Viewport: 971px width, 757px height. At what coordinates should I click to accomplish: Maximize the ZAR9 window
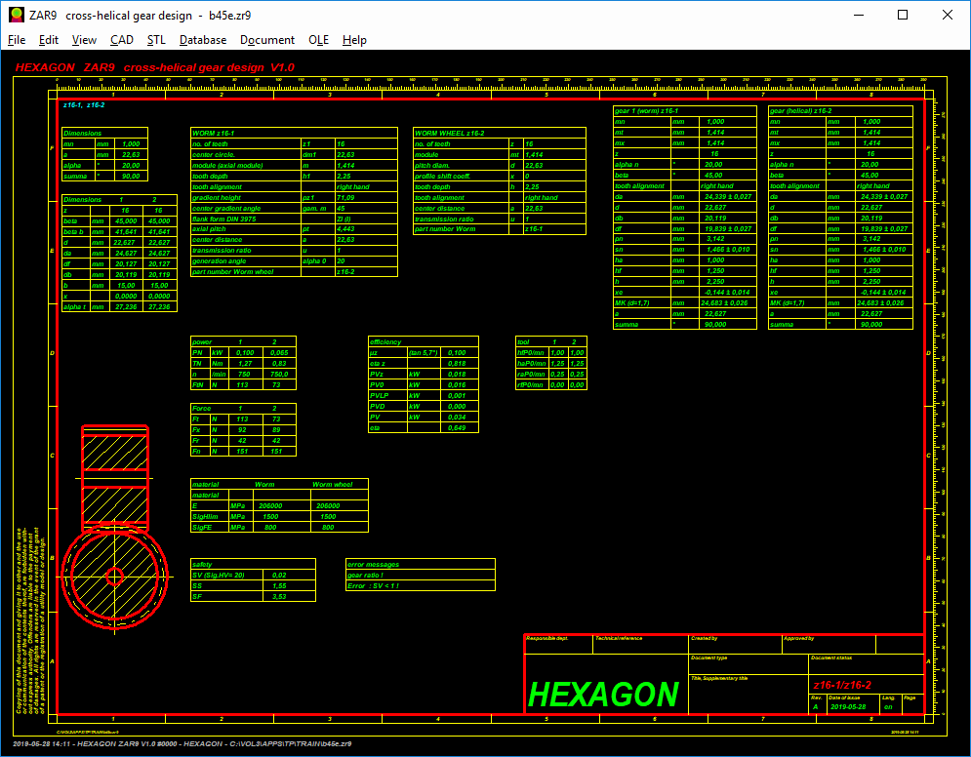point(903,15)
